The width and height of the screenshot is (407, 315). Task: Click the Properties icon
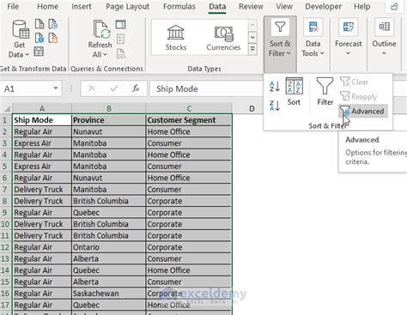coord(120,39)
